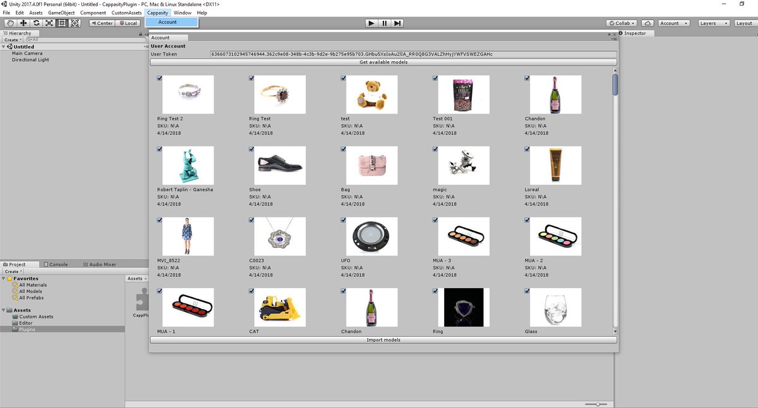Select the Scale tool
This screenshot has width=758, height=408.
click(x=49, y=23)
